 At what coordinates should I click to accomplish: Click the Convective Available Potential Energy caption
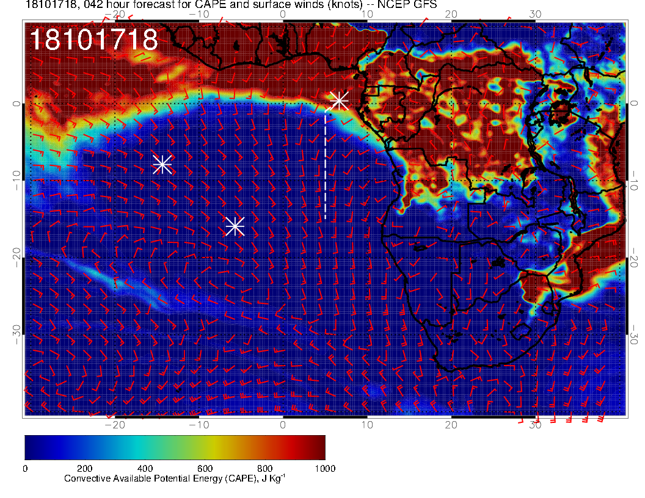(x=175, y=479)
